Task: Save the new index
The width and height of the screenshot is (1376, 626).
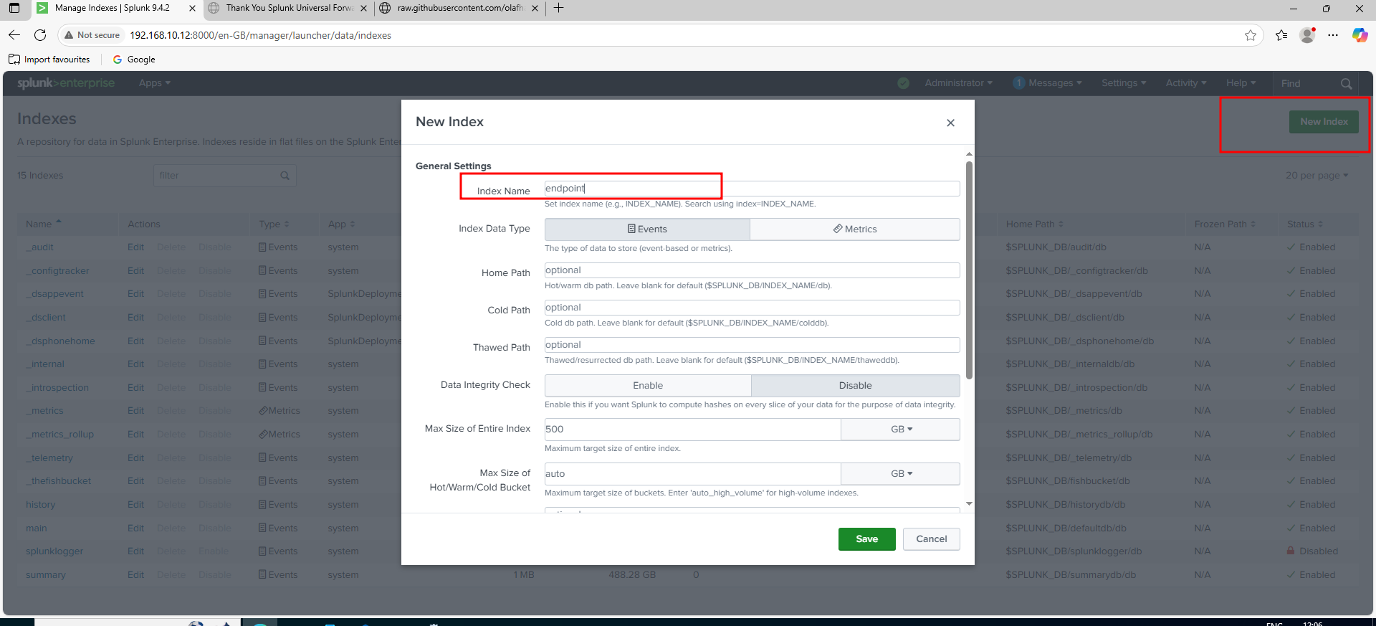Action: pyautogui.click(x=866, y=539)
